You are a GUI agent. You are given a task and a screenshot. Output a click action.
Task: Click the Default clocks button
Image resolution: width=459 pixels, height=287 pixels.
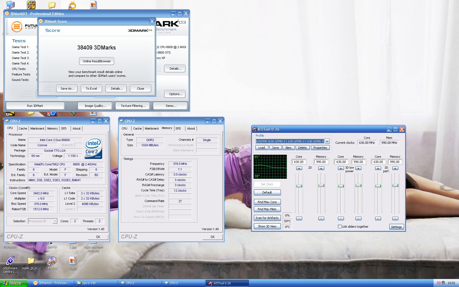pyautogui.click(x=267, y=192)
